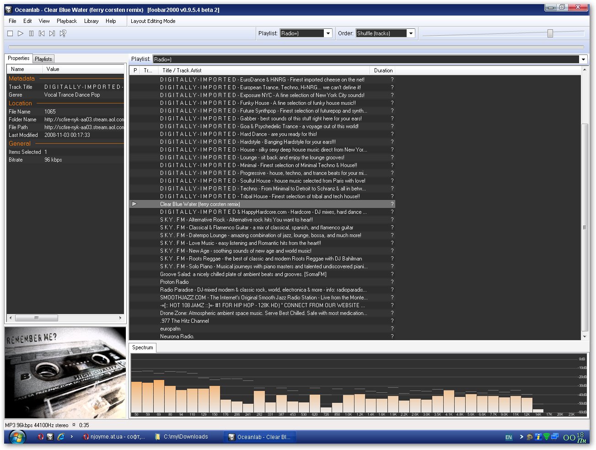Select the Genre property row
The height and width of the screenshot is (450, 596).
pyautogui.click(x=65, y=95)
